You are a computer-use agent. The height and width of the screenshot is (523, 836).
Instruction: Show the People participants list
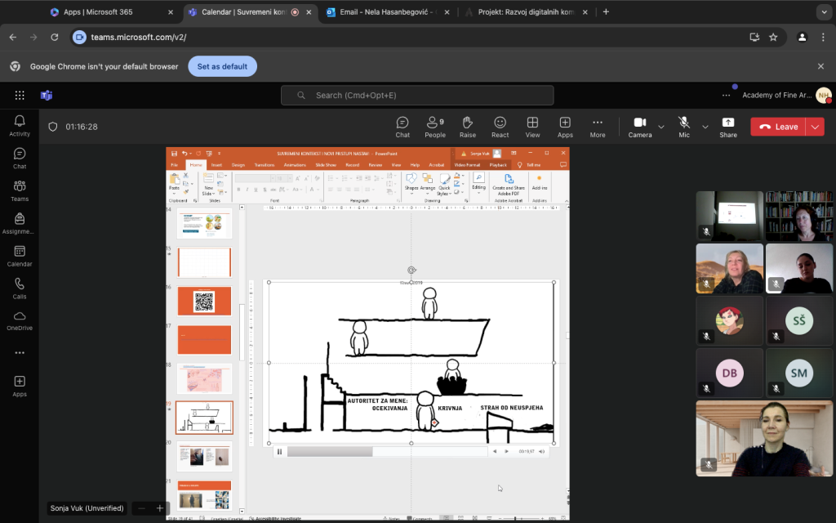pyautogui.click(x=435, y=127)
